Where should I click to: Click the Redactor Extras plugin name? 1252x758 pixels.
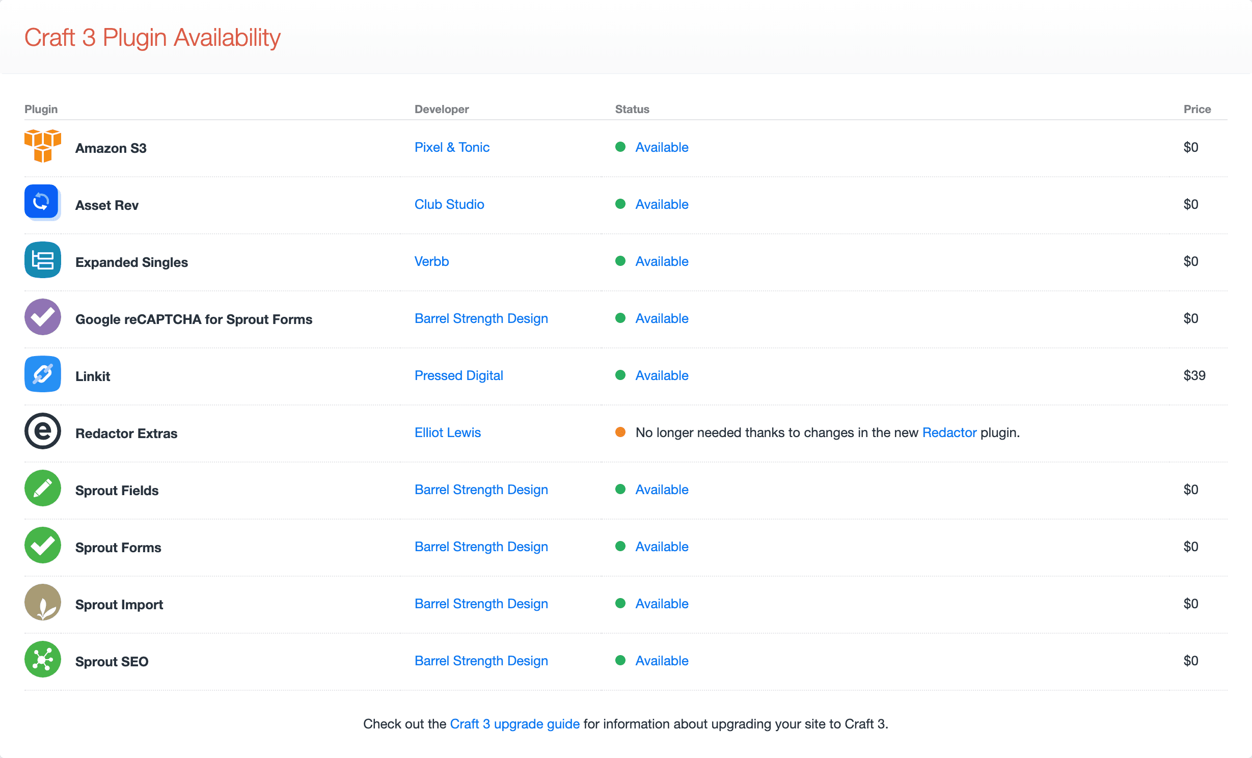coord(126,434)
